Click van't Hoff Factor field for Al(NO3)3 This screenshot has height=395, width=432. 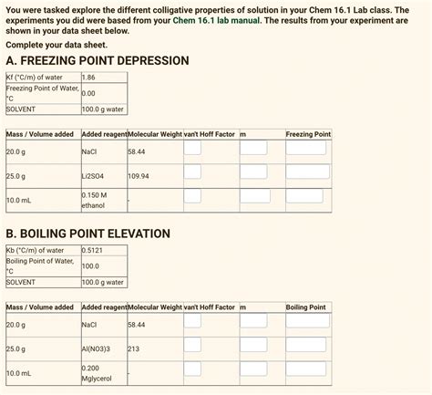[x=192, y=345]
